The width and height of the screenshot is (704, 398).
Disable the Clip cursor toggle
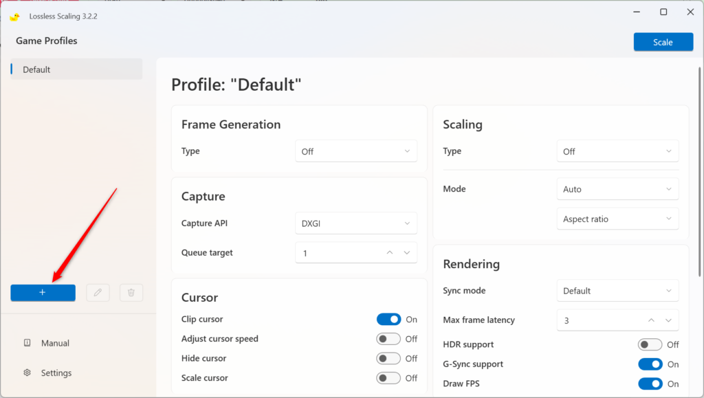389,319
